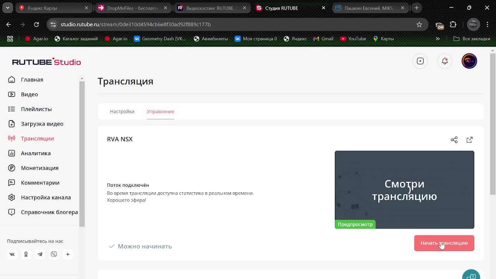Open the Odnoklassniki social link icon
Image resolution: width=496 pixels, height=279 pixels.
click(x=26, y=254)
